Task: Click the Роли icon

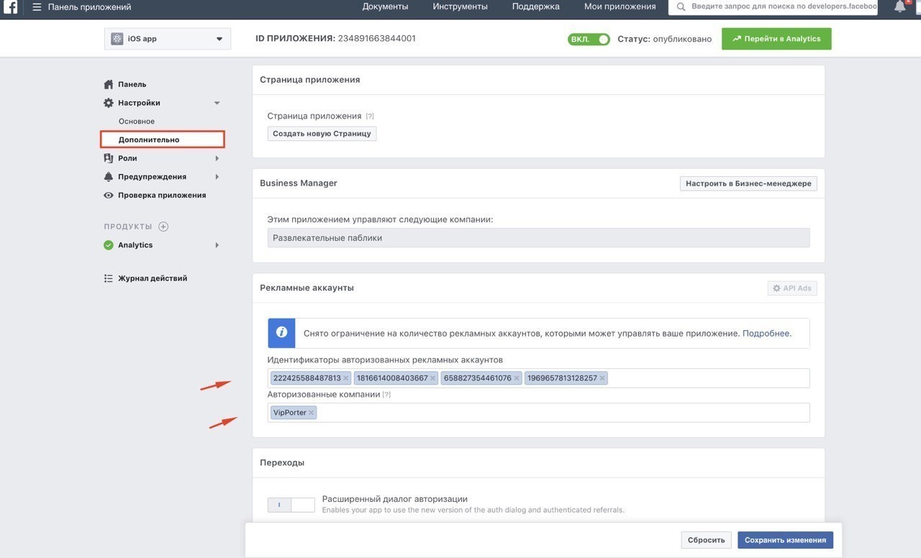Action: (x=109, y=158)
